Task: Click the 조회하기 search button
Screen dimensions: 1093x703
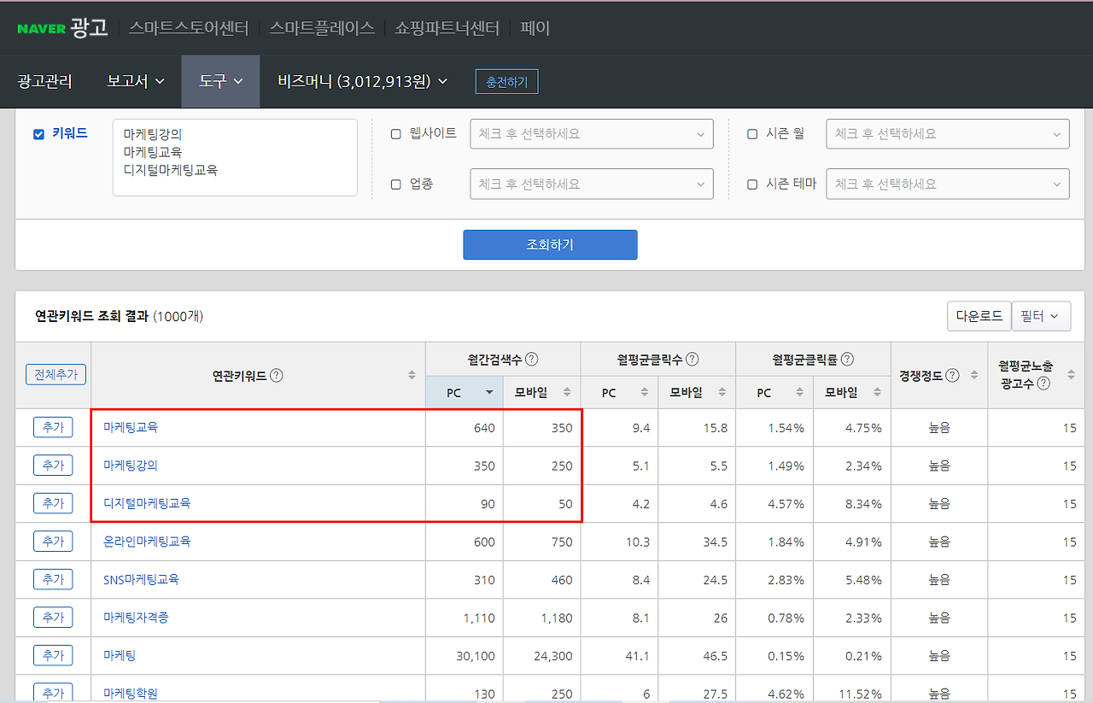Action: point(550,244)
